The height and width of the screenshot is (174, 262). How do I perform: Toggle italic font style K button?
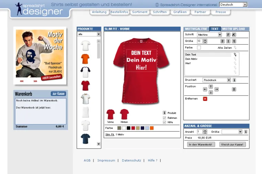(234, 35)
